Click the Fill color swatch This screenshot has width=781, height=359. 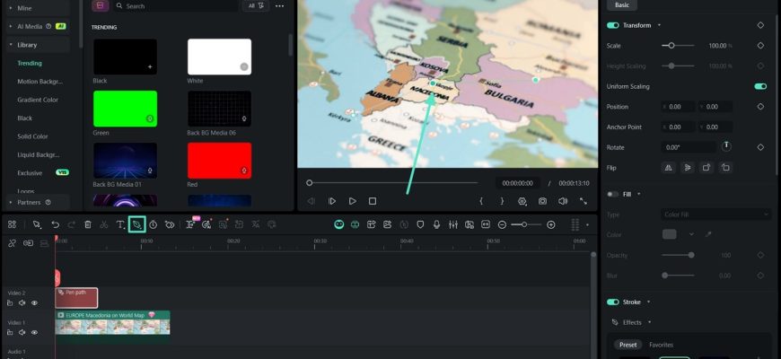point(669,234)
